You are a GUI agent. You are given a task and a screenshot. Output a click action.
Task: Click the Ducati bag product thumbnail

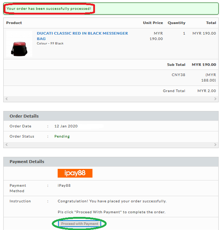pyautogui.click(x=19, y=44)
